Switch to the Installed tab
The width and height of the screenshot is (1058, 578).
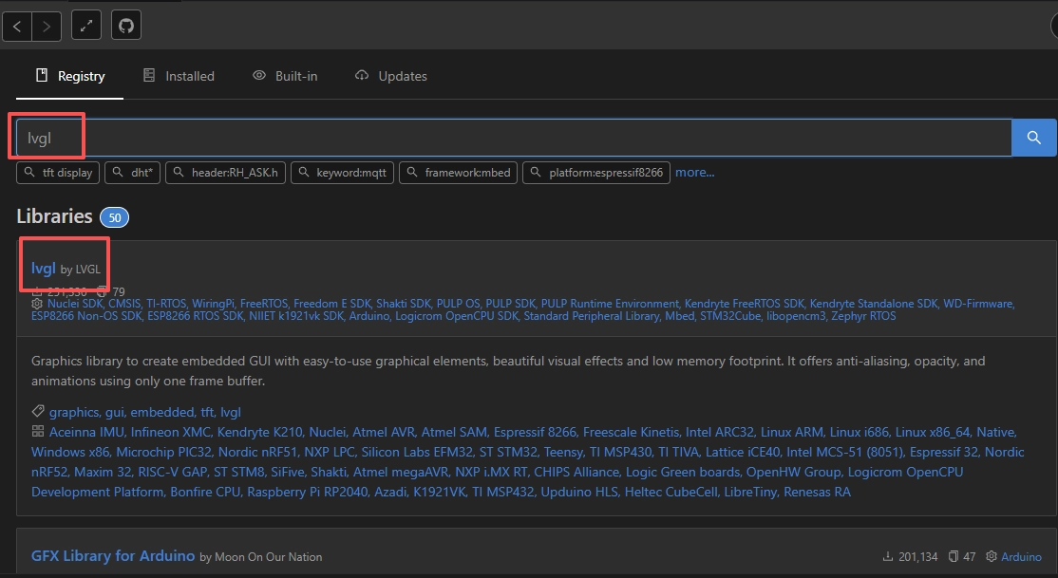tap(179, 76)
